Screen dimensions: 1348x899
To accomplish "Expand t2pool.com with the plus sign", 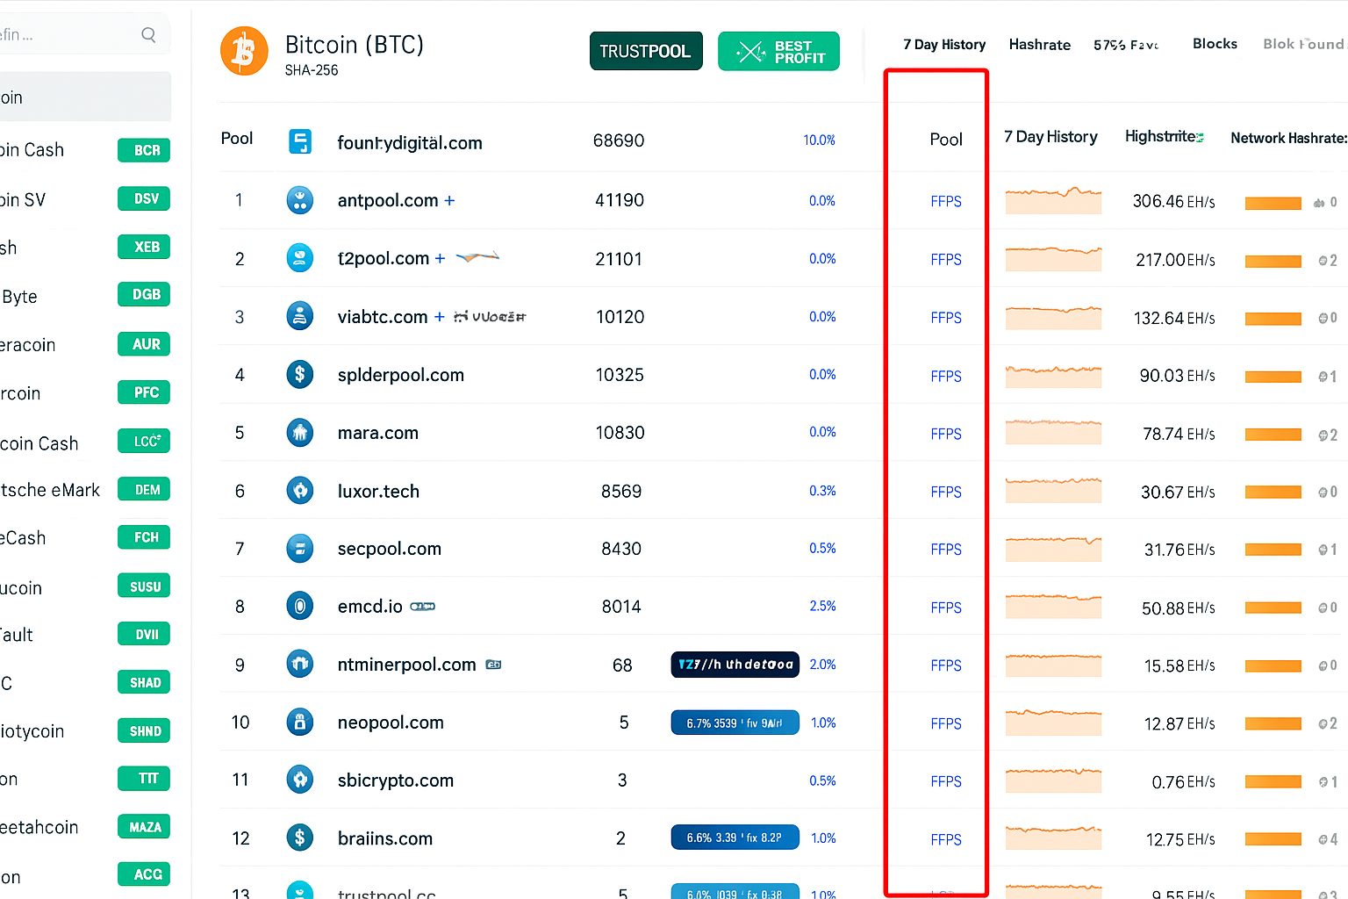I will [x=440, y=258].
